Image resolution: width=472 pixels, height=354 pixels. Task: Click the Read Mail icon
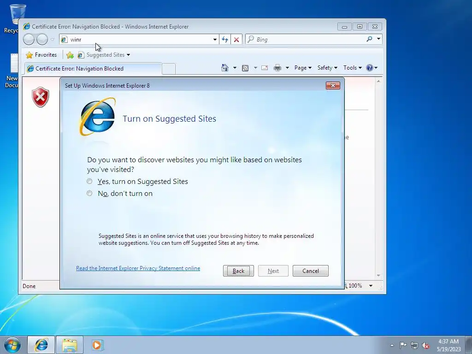click(265, 68)
